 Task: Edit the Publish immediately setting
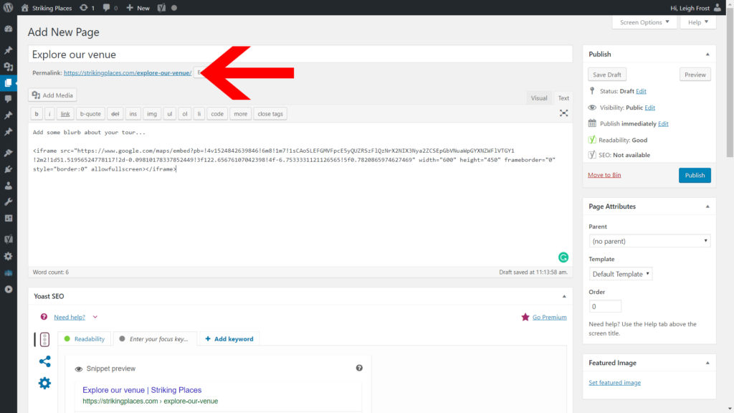click(x=663, y=123)
